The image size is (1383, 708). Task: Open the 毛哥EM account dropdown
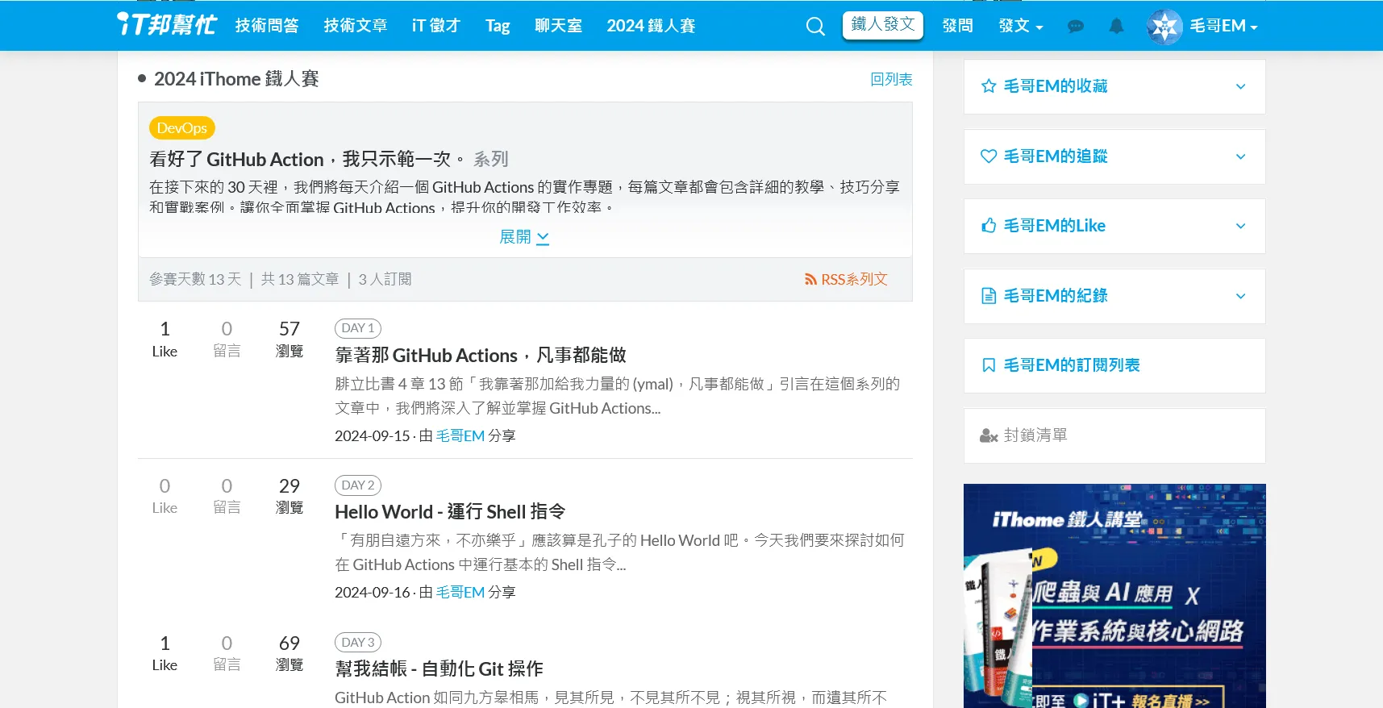[x=1223, y=26]
